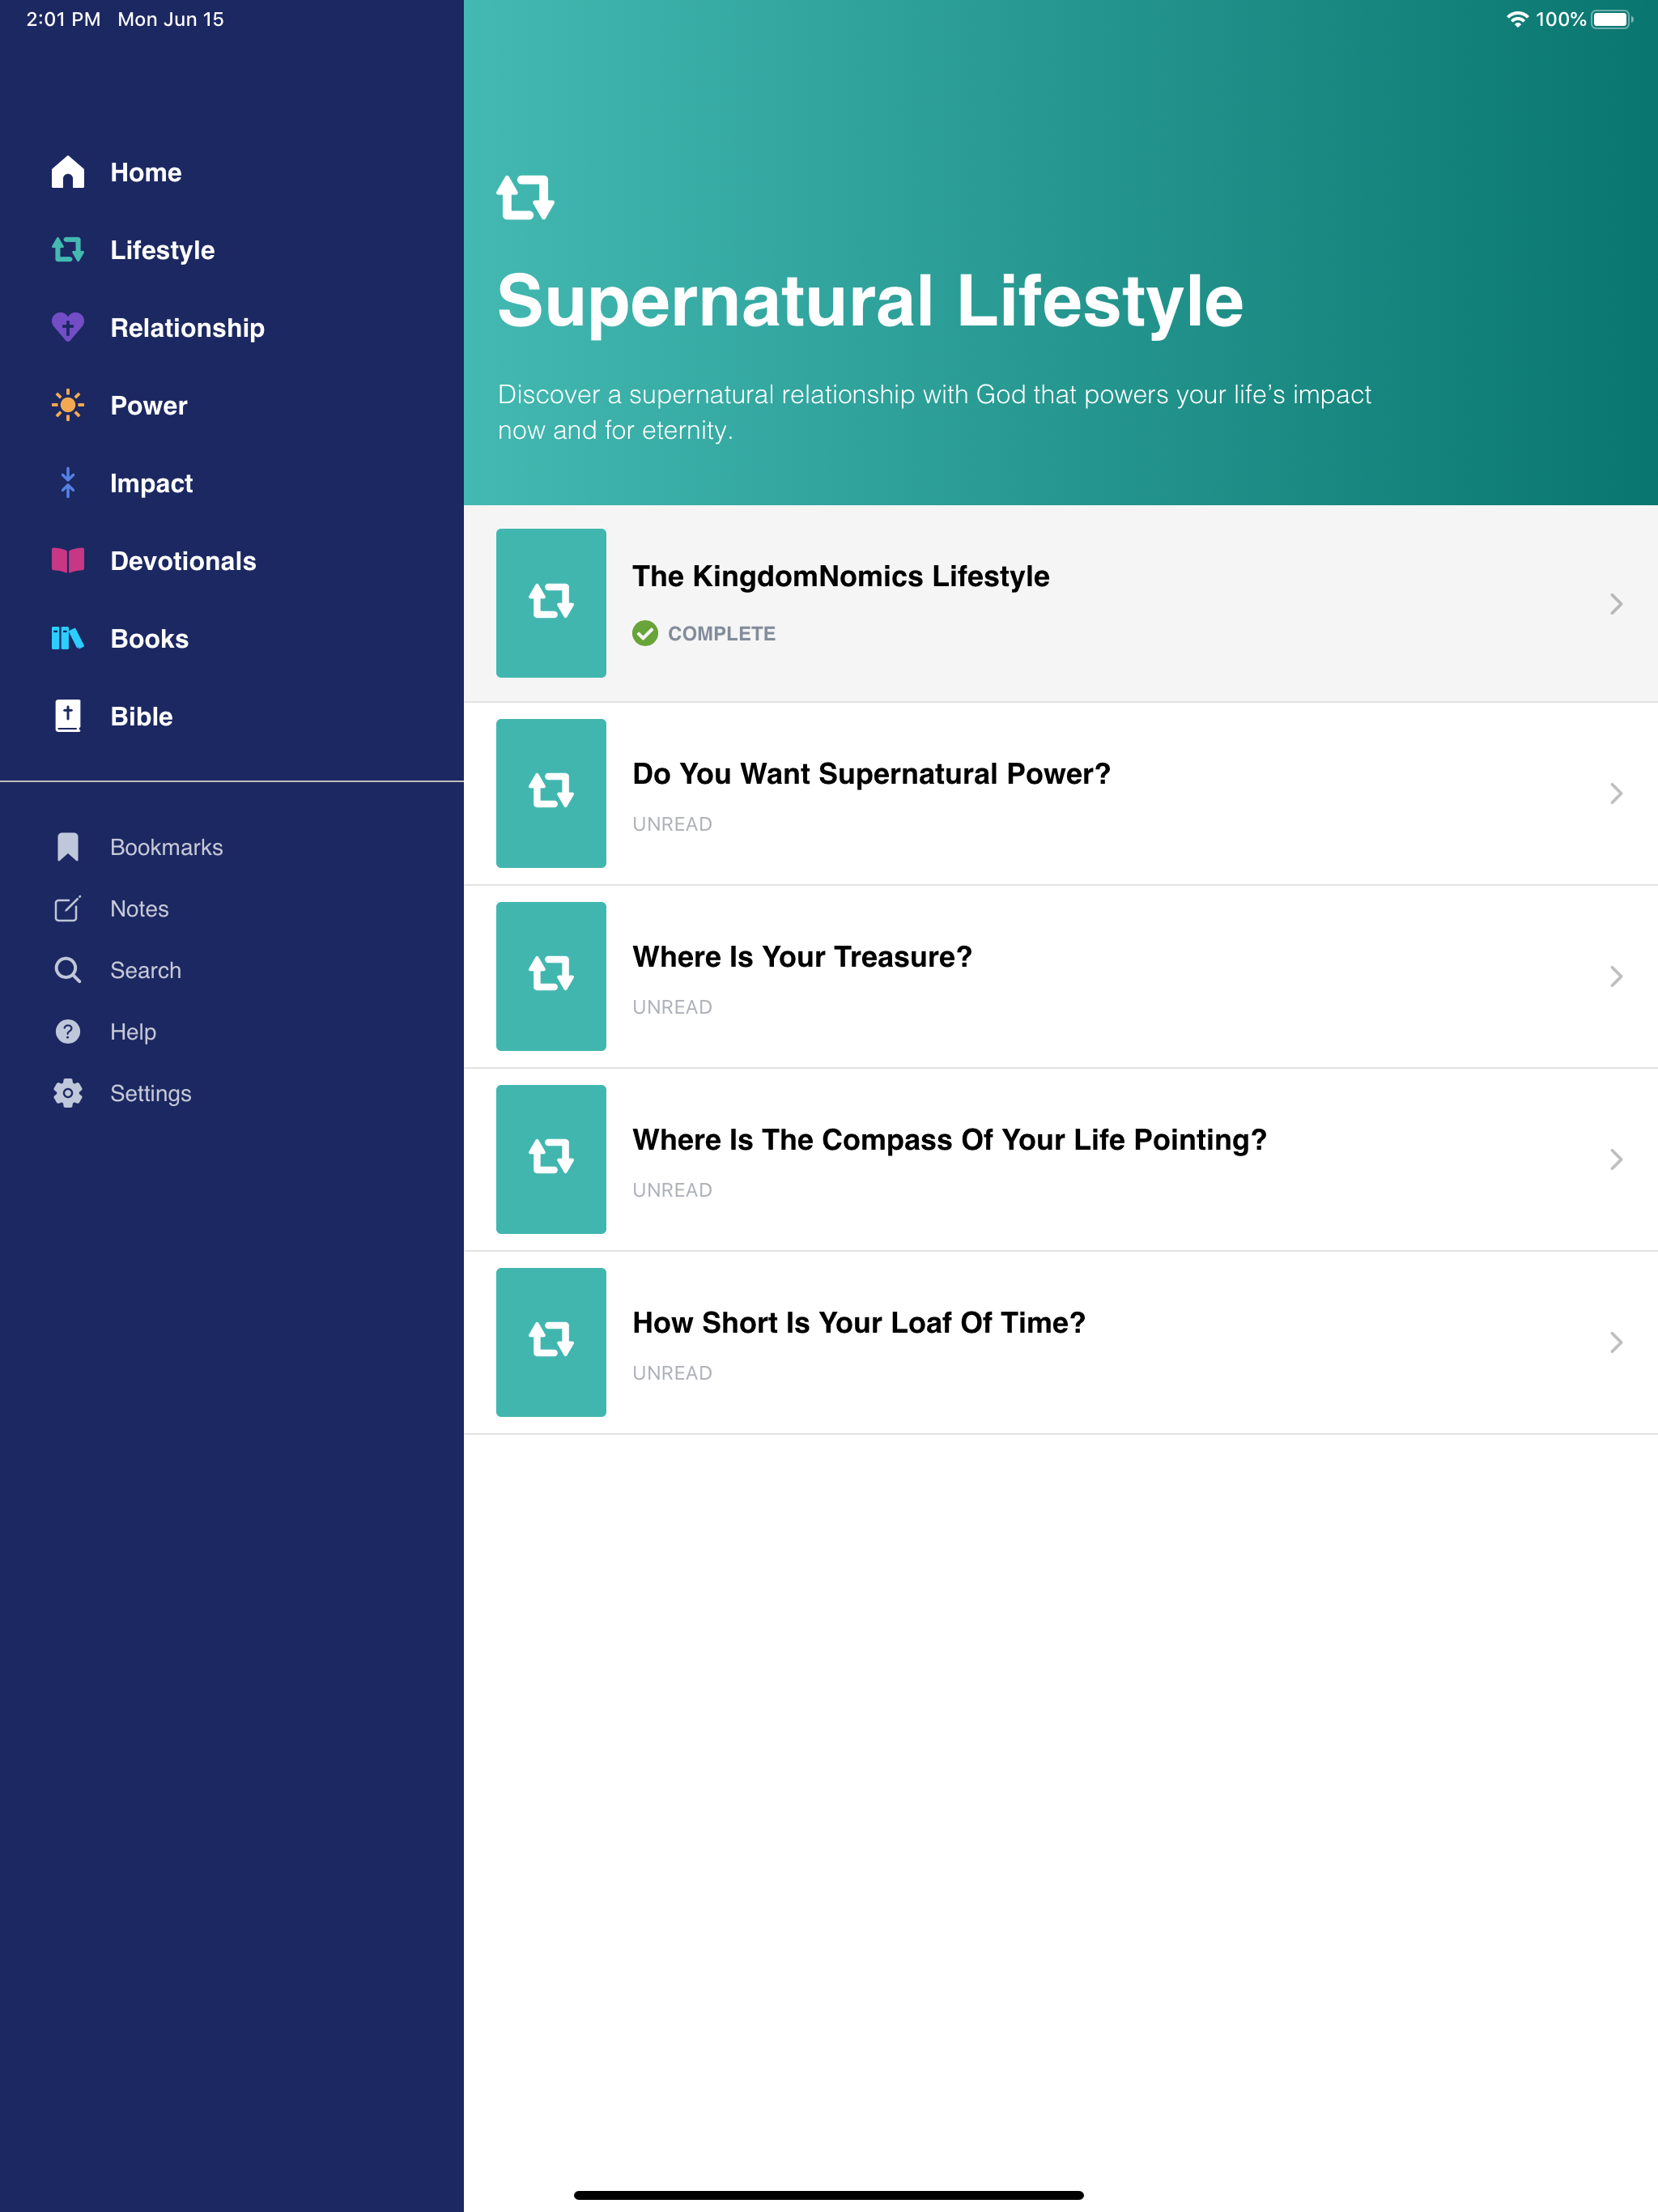Open "How Short Is Your Loaf Of Time?"
The height and width of the screenshot is (2212, 1658).
[859, 1322]
